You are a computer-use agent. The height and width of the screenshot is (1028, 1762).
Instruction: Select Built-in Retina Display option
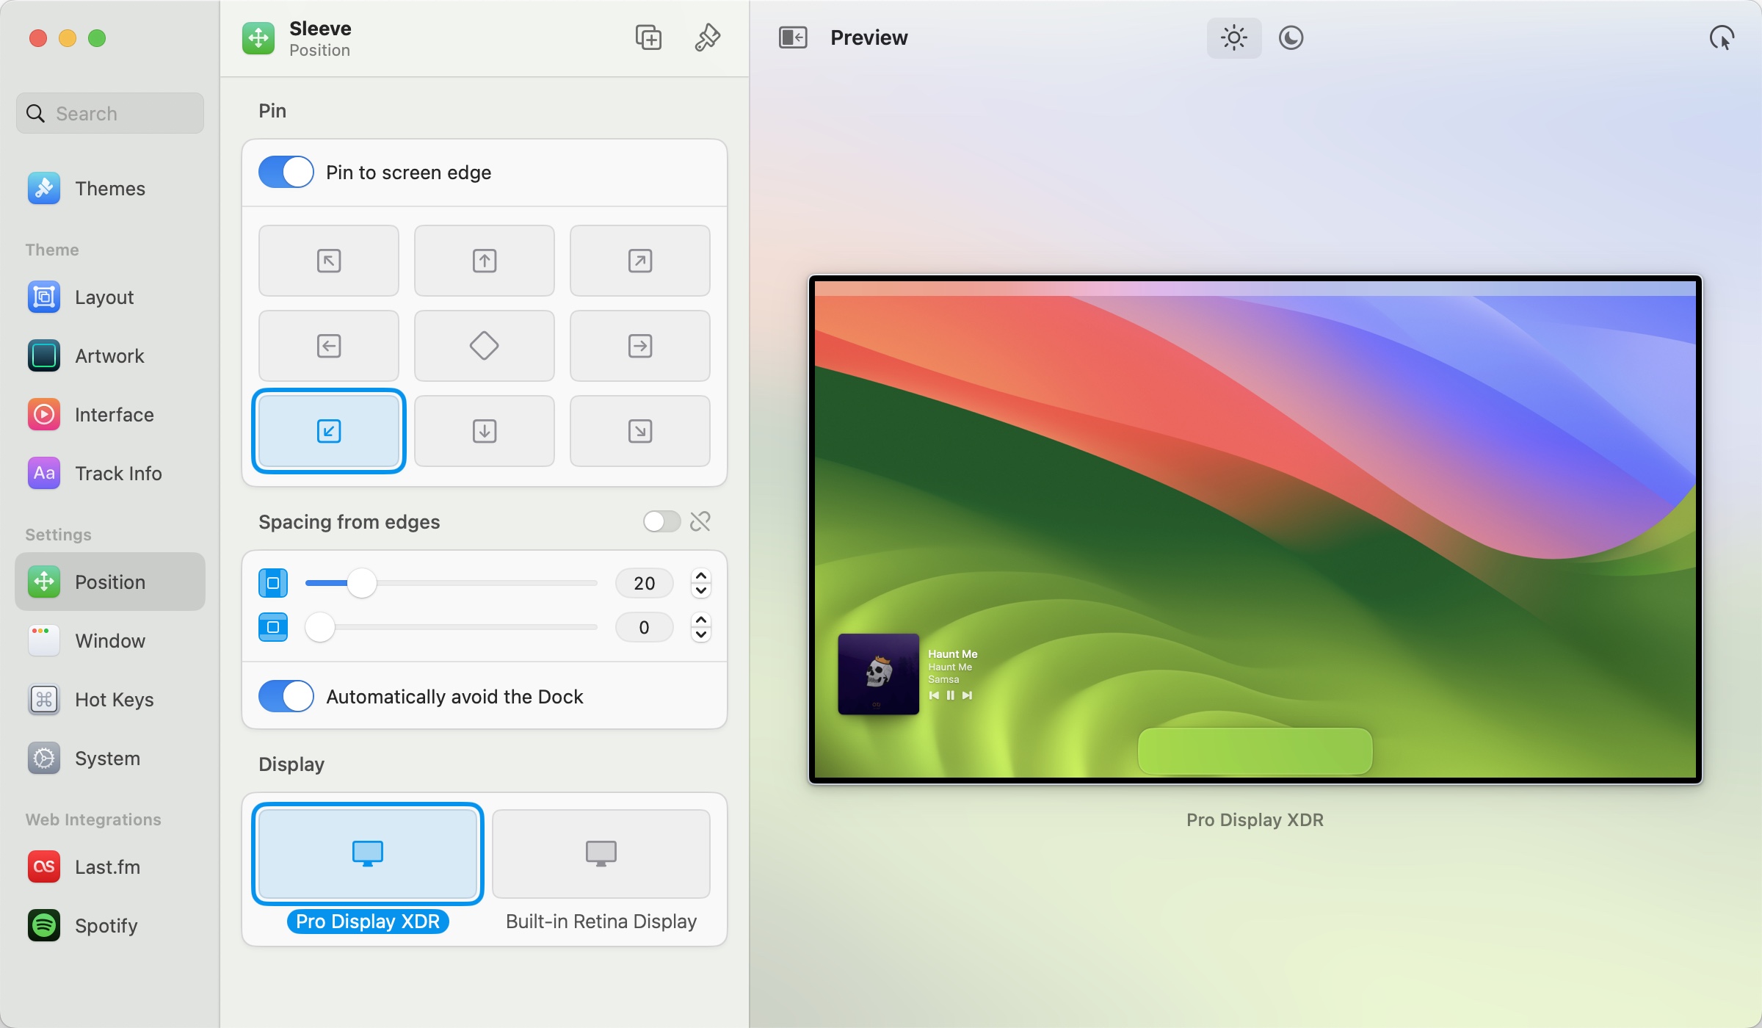click(x=601, y=854)
